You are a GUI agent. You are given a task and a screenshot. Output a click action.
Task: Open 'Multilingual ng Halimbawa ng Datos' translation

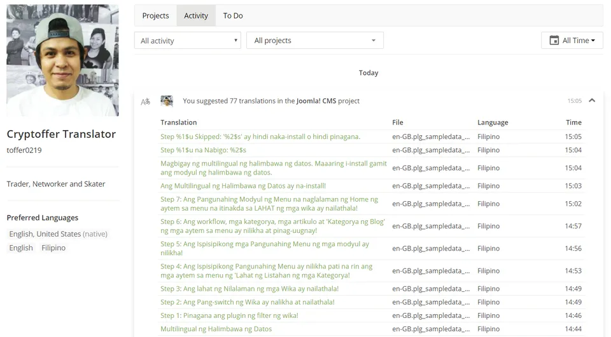(x=216, y=329)
